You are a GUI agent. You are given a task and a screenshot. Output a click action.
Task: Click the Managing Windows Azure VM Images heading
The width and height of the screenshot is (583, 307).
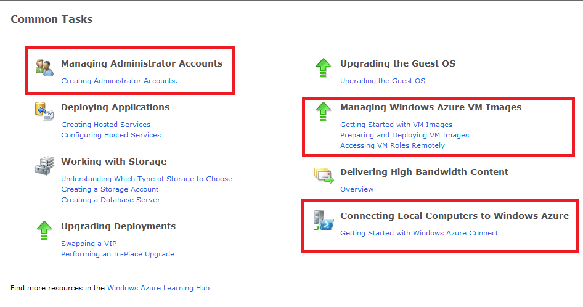(431, 107)
